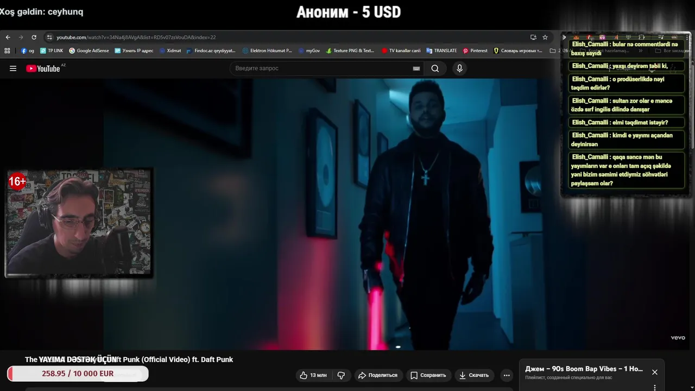Click the Джем – 90s Boom Bap Vibes title
This screenshot has width=695, height=391.
[x=584, y=369]
